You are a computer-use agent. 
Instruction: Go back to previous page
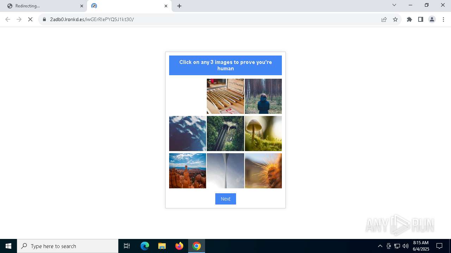(8, 19)
